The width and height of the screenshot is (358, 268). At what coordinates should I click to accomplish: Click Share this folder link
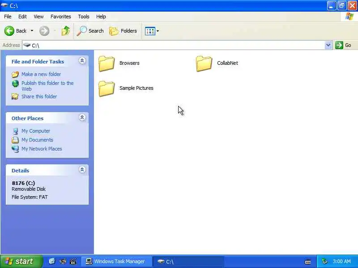[39, 96]
